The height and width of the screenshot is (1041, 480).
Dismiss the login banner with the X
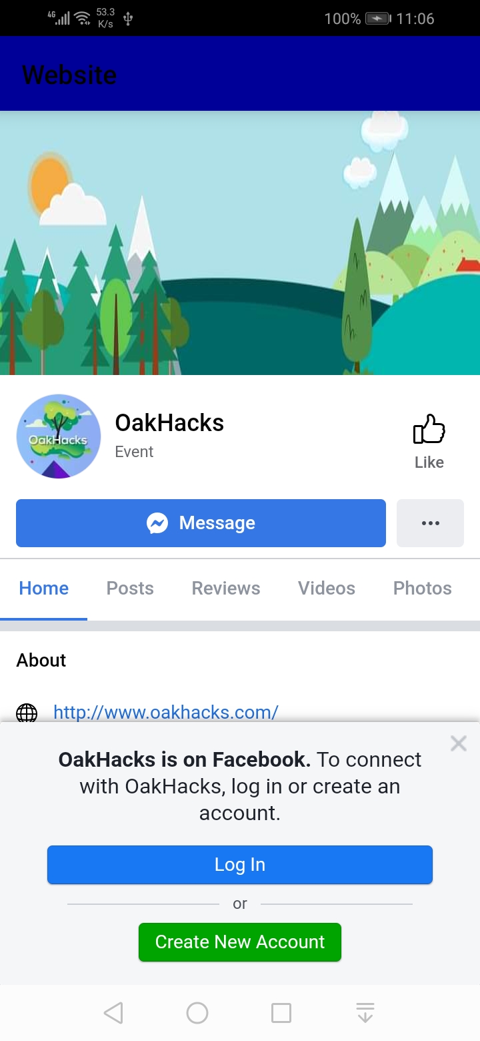459,743
